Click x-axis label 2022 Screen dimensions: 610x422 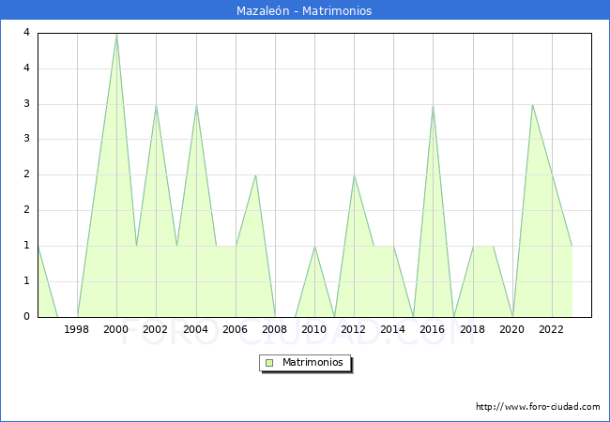coord(551,329)
